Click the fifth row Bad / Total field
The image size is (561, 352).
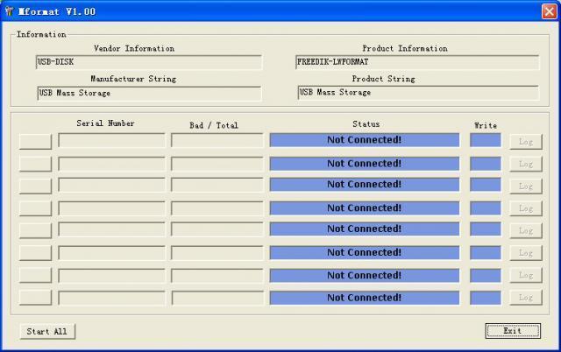point(217,229)
